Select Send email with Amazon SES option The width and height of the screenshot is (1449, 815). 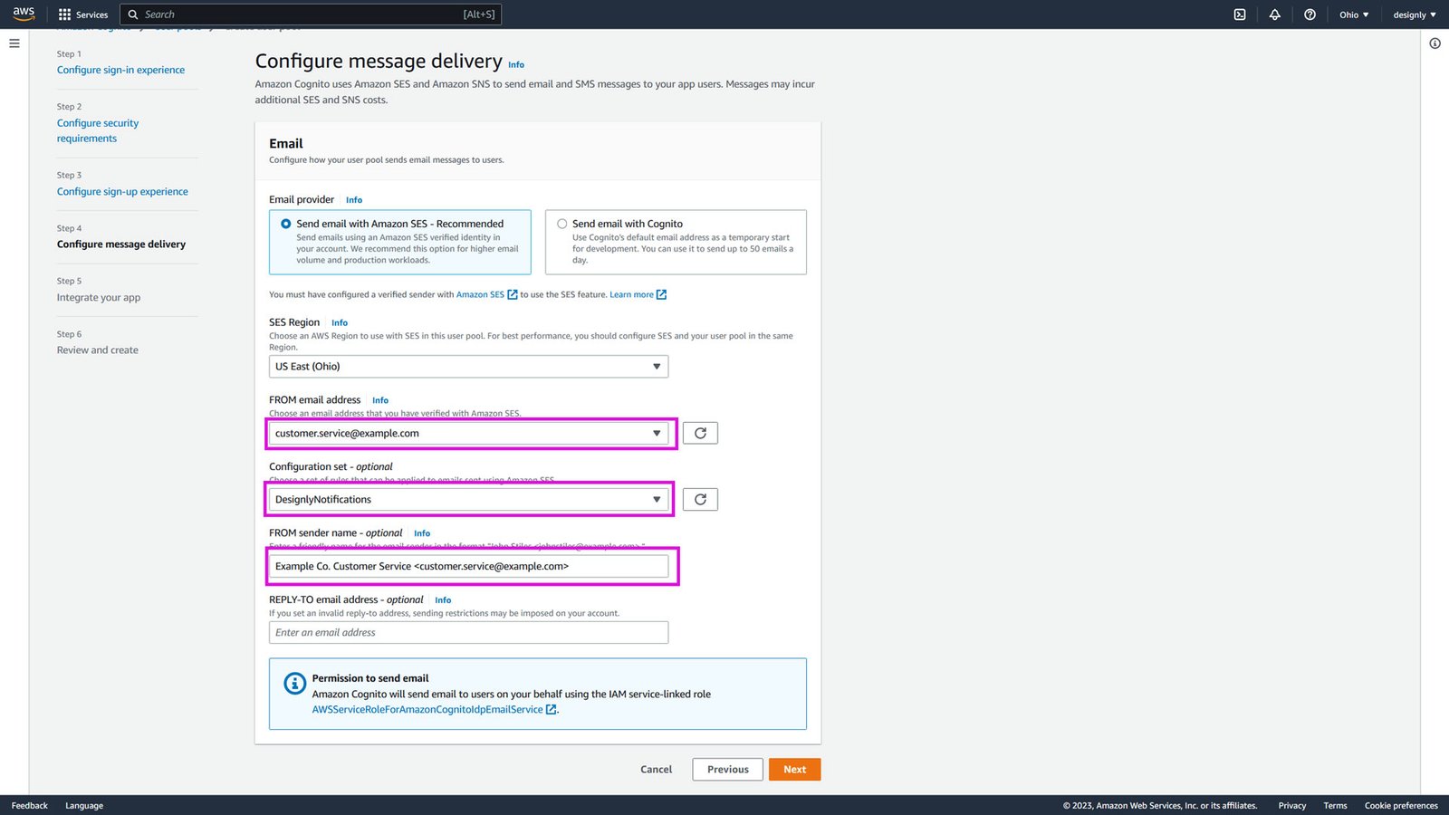285,222
